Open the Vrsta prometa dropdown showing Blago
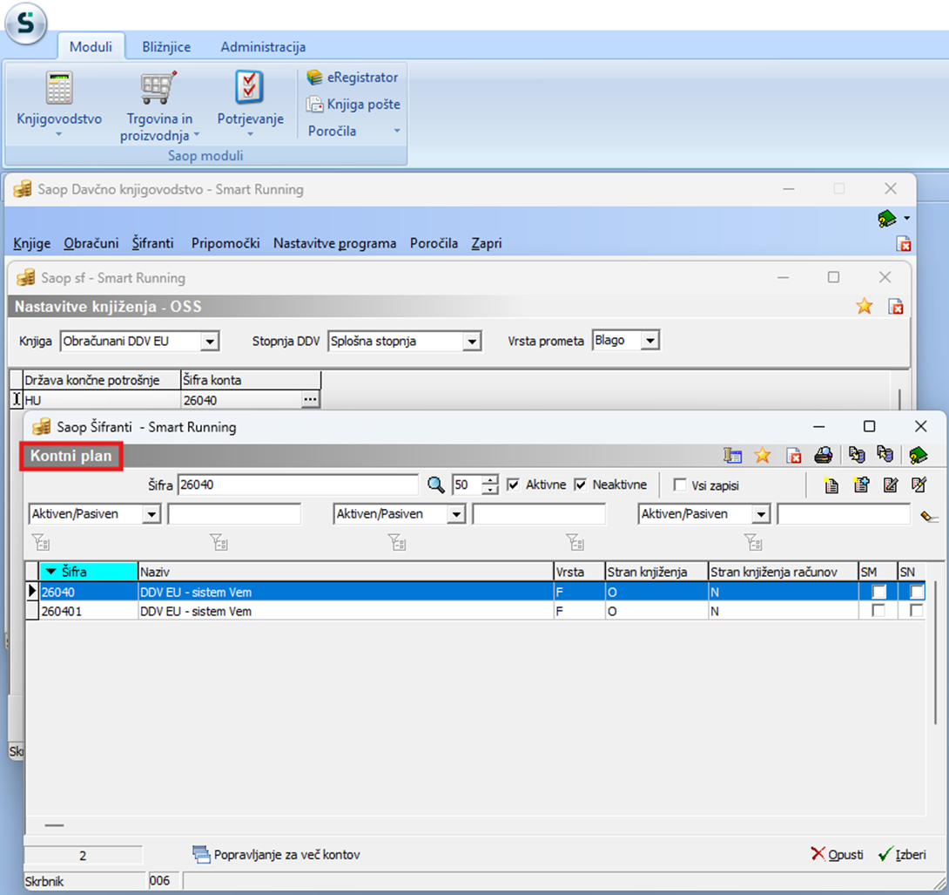This screenshot has width=949, height=895. (649, 341)
